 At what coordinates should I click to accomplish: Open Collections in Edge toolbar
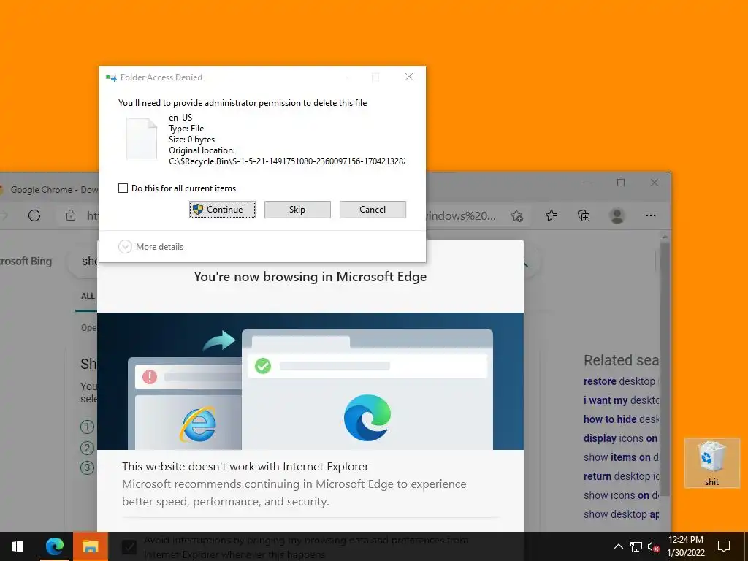point(584,216)
